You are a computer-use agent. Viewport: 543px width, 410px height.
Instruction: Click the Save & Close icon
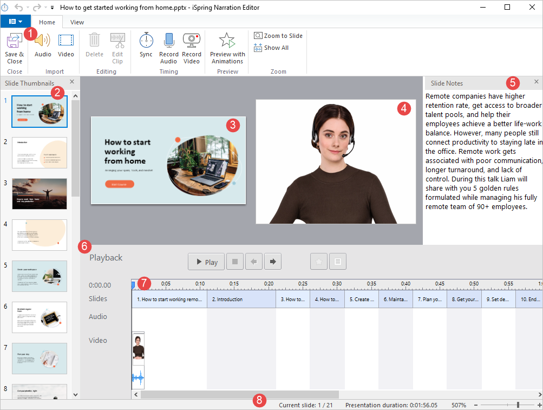pos(14,41)
